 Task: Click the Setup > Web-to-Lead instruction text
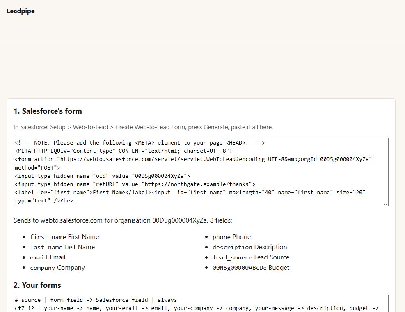coord(143,127)
